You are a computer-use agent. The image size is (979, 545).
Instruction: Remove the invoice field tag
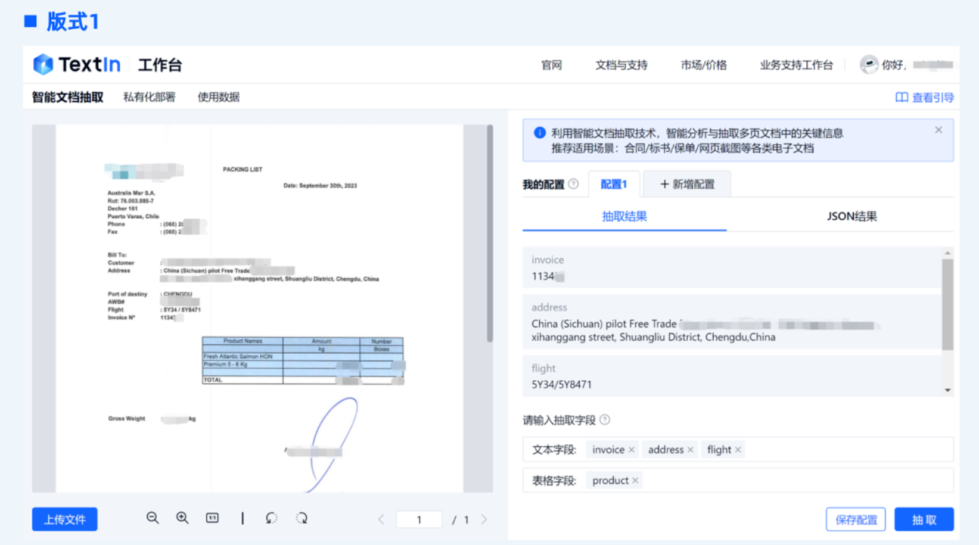tap(632, 450)
